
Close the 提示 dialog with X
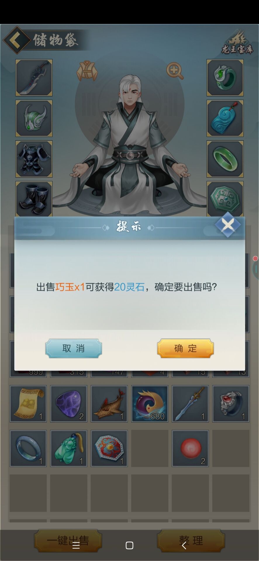pyautogui.click(x=228, y=225)
